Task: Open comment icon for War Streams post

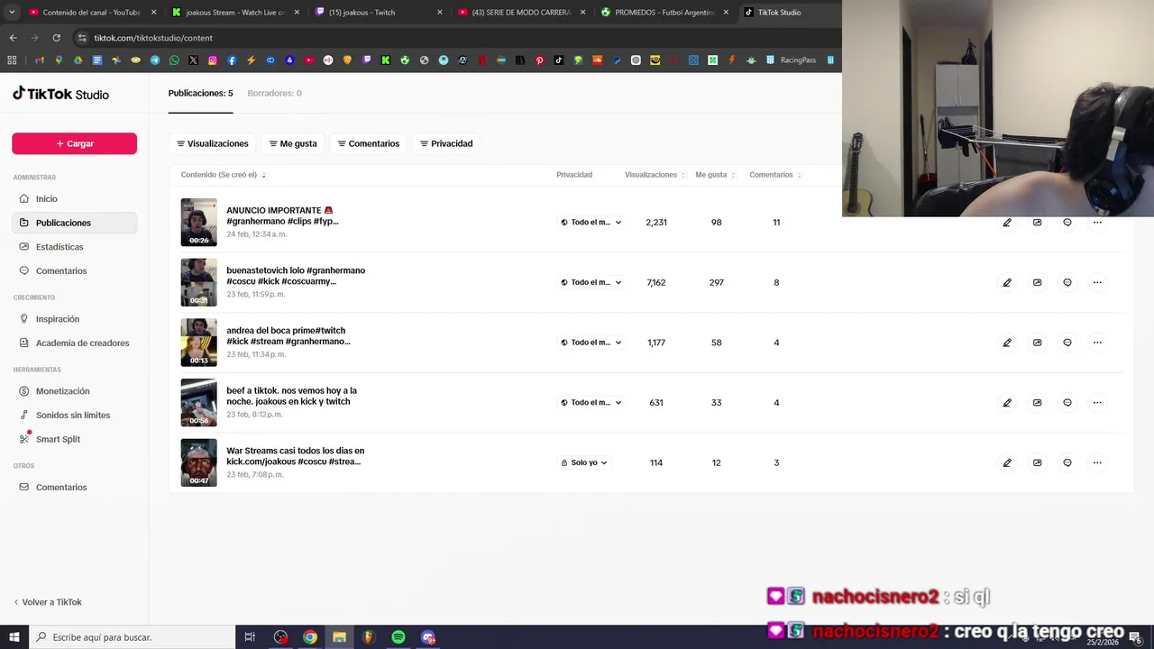Action: (x=1067, y=462)
